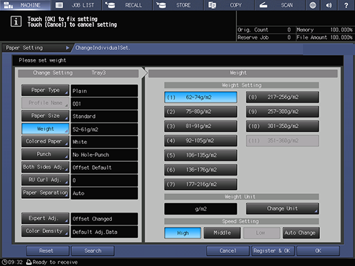Select weight (10) 301-350g/m2
Image resolution: width=355 pixels, height=266 pixels.
282,126
